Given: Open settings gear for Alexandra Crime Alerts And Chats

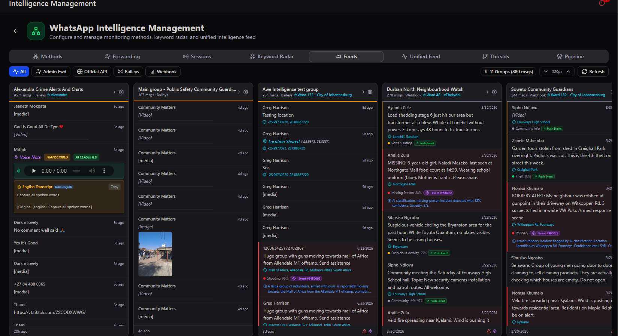Looking at the screenshot, I should (121, 92).
